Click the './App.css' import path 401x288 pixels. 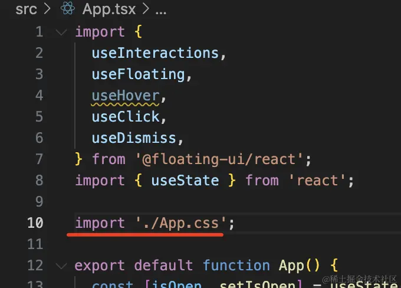click(181, 223)
